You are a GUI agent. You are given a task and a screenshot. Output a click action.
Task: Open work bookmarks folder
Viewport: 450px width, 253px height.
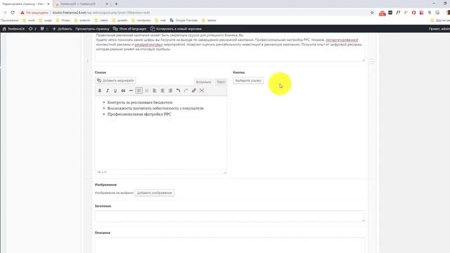[x=29, y=20]
